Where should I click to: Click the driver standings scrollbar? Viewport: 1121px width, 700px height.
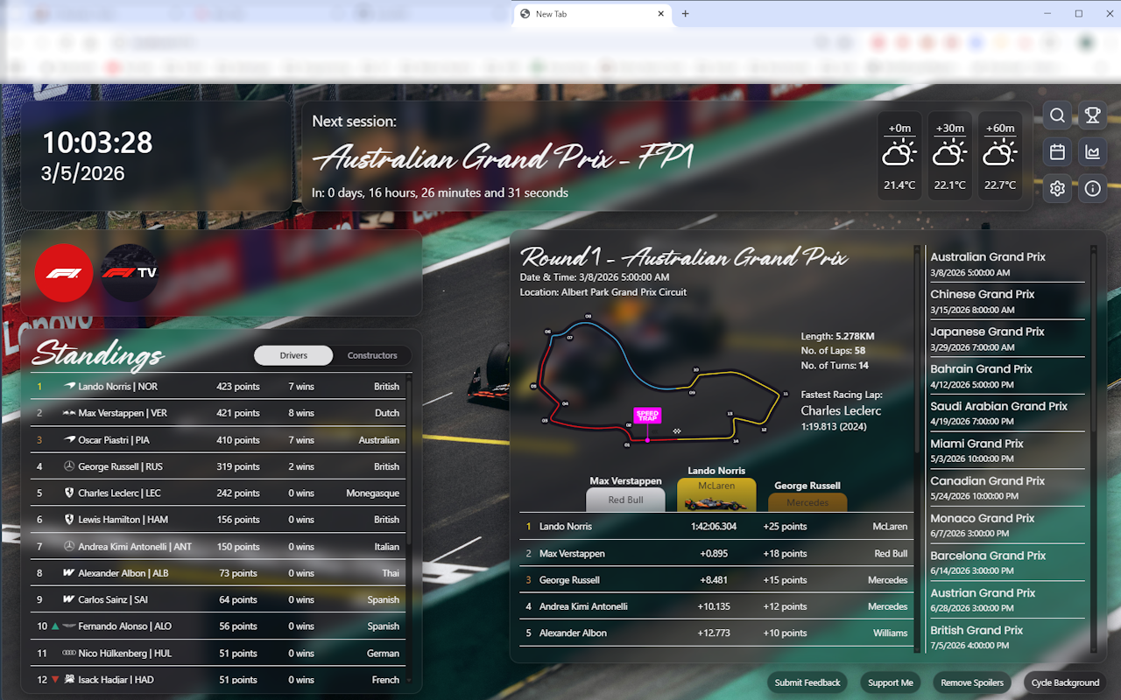[409, 528]
